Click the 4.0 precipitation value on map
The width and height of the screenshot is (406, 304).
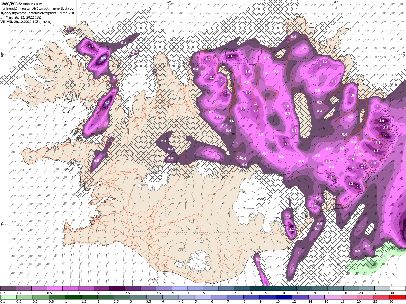pos(107,103)
